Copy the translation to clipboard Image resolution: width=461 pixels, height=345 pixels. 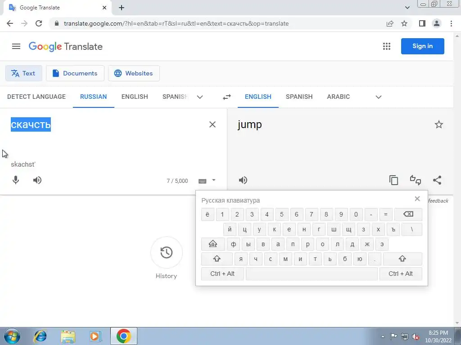tap(393, 180)
